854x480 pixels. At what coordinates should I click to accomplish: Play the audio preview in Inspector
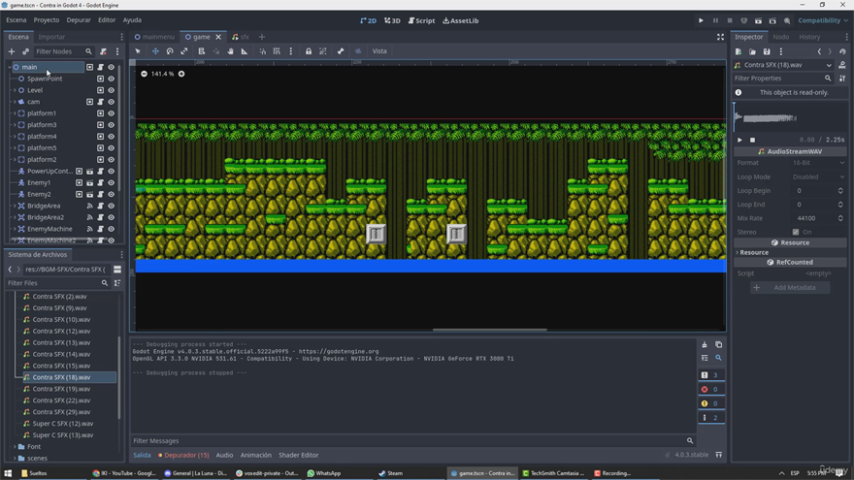point(739,140)
